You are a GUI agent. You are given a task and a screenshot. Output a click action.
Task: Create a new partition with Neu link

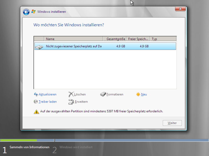tap(144, 94)
